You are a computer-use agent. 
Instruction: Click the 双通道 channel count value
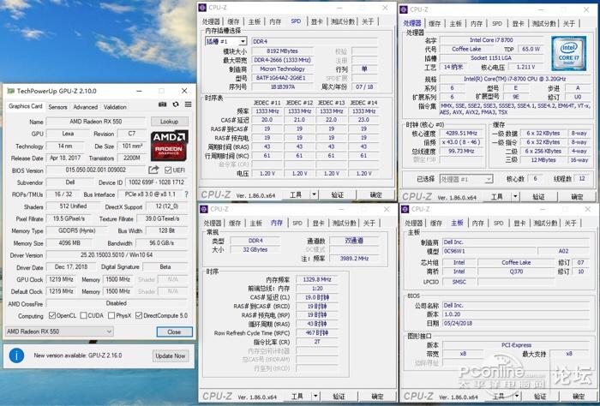pos(354,241)
